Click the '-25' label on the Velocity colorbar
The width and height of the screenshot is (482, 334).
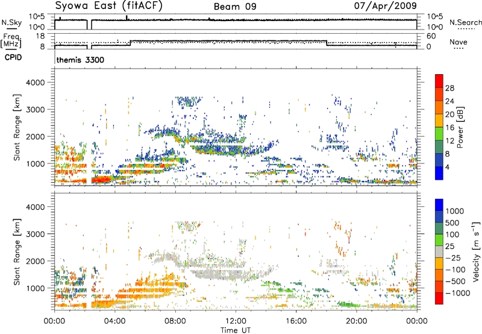point(454,258)
